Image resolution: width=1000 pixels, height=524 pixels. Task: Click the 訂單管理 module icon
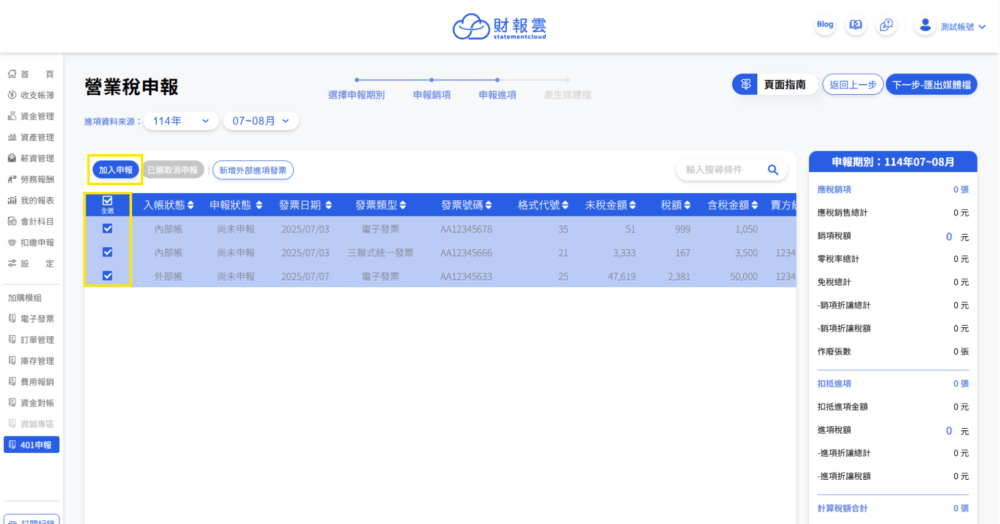pyautogui.click(x=12, y=339)
